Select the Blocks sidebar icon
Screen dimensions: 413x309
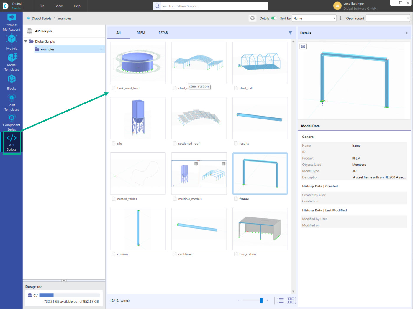point(12,81)
